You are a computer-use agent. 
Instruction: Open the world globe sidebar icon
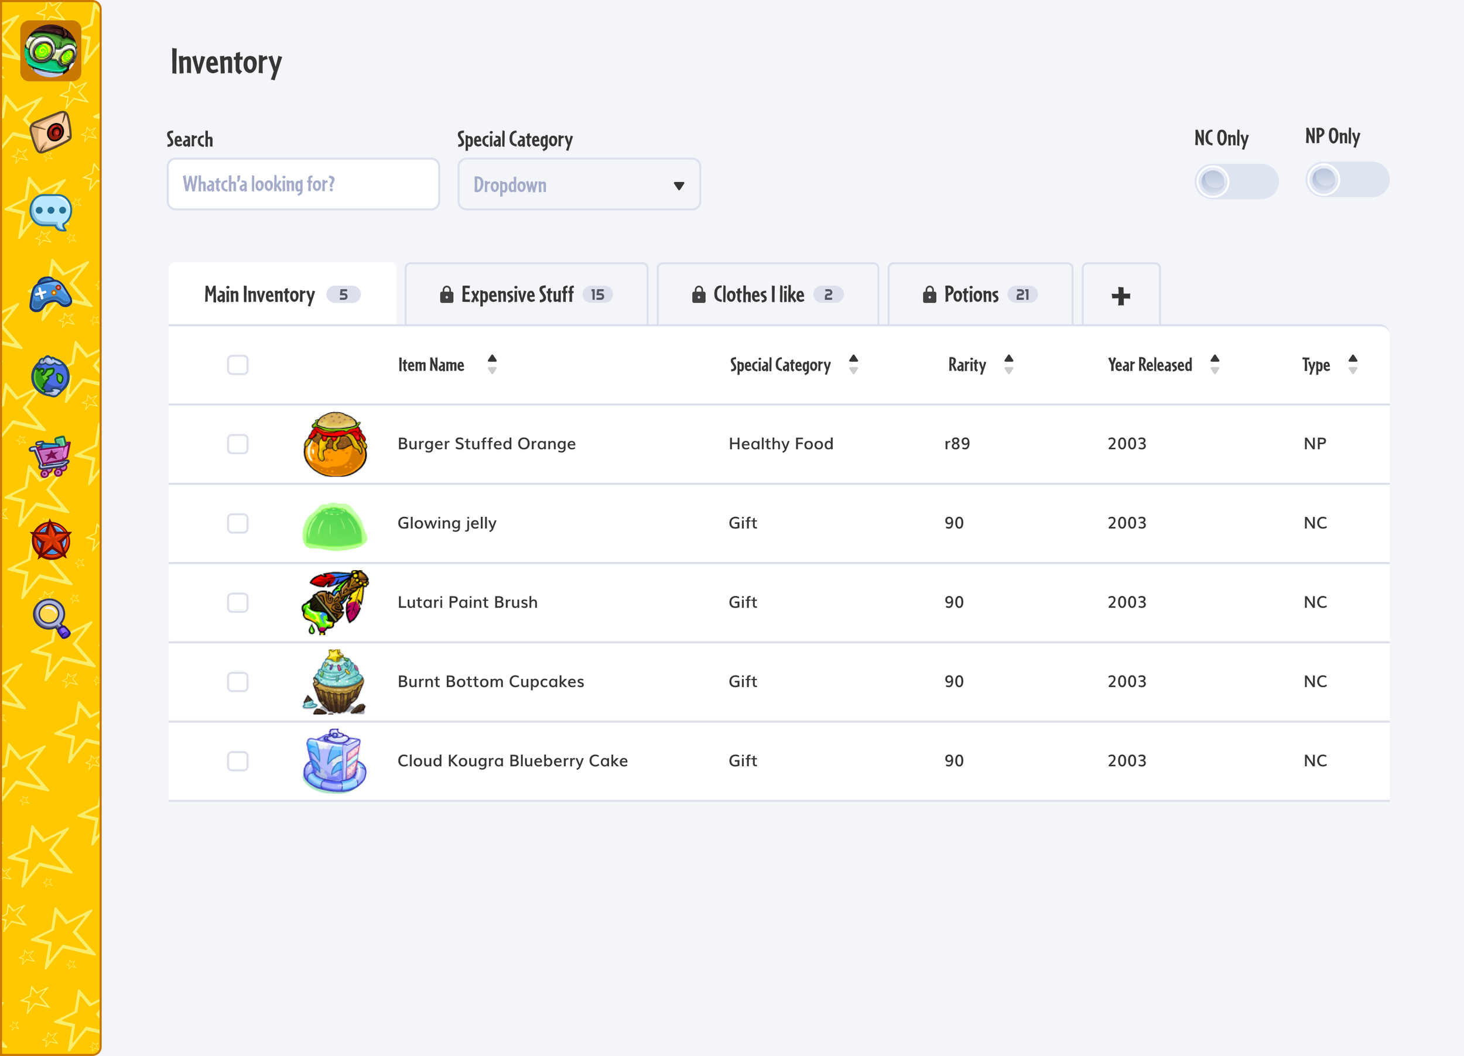(x=50, y=377)
